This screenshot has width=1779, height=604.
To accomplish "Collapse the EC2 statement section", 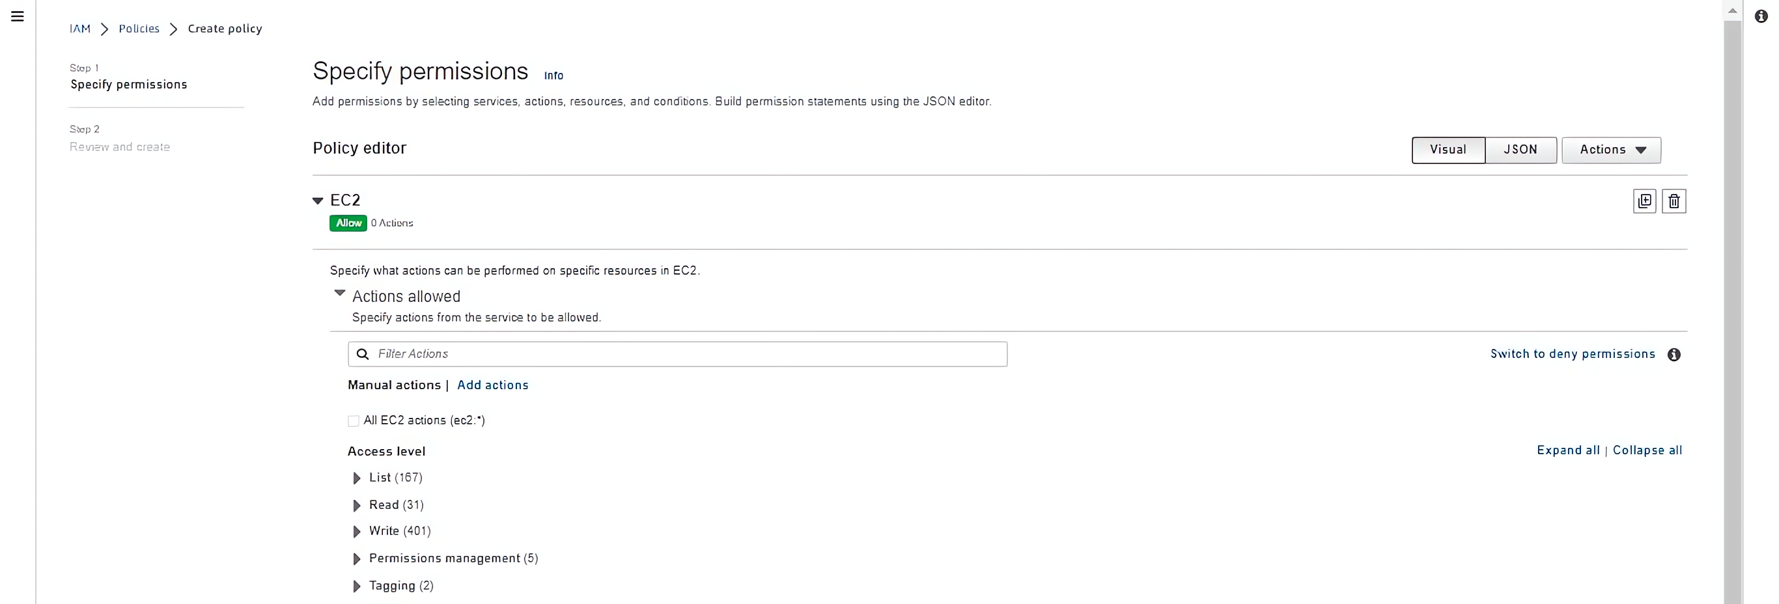I will (x=318, y=201).
